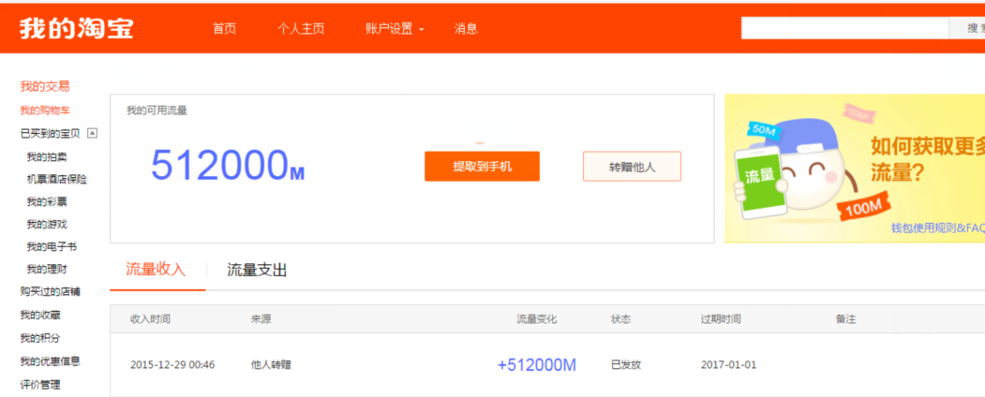
Task: Open 我的电子书 in the sidebar
Action: click(52, 247)
